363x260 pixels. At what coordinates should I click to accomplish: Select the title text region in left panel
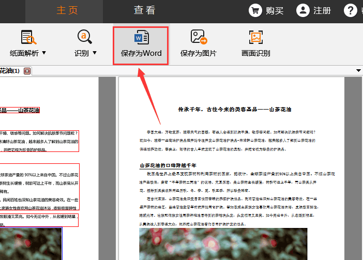click(x=20, y=110)
